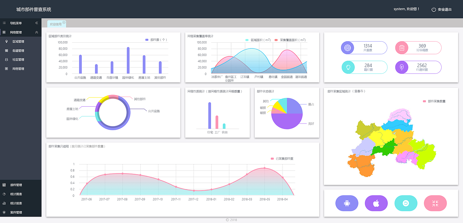Toggle the 已采集部件数 legend

[x=282, y=159]
